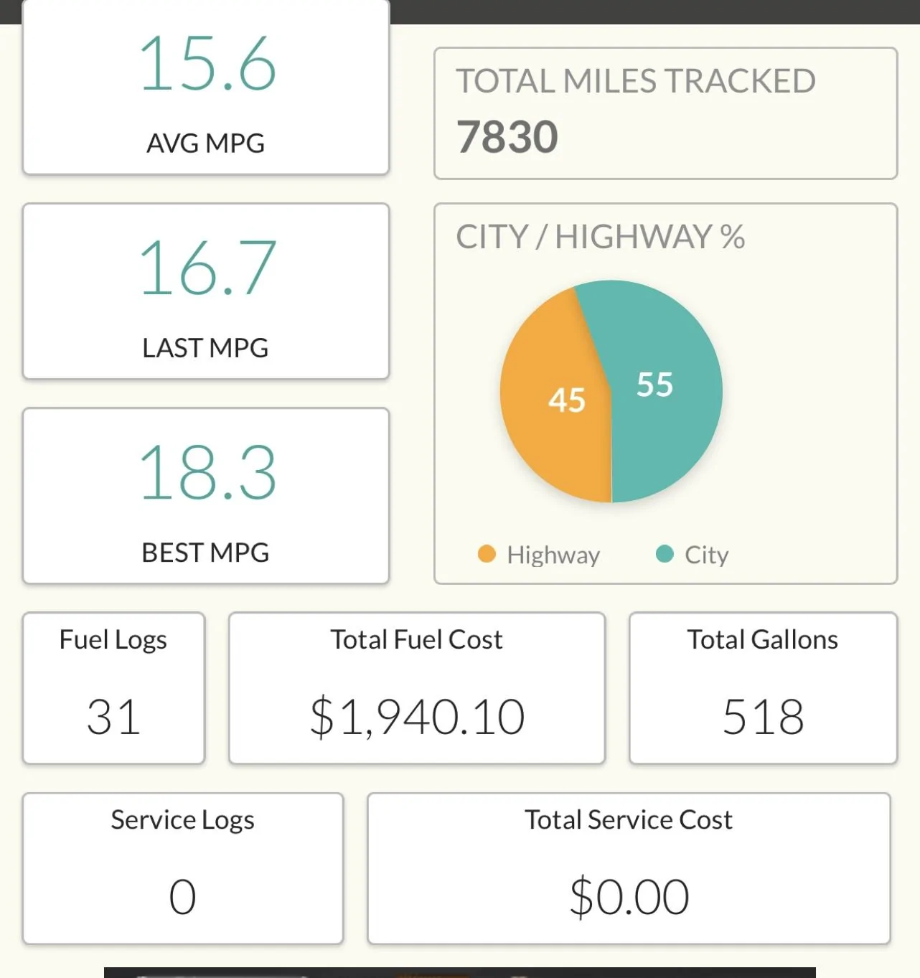Toggle the City legend teal dot
This screenshot has height=978, width=920.
665,554
